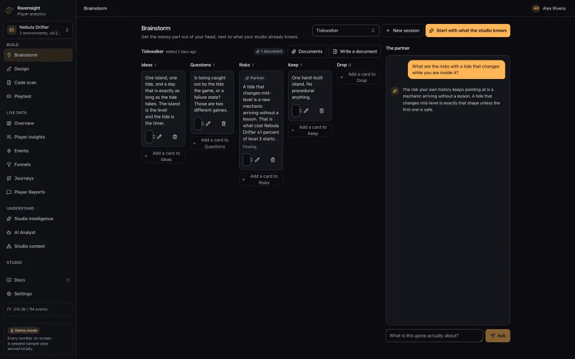Viewport: 575px width, 359px height.
Task: Click the Docs book icon
Action: tap(9, 280)
